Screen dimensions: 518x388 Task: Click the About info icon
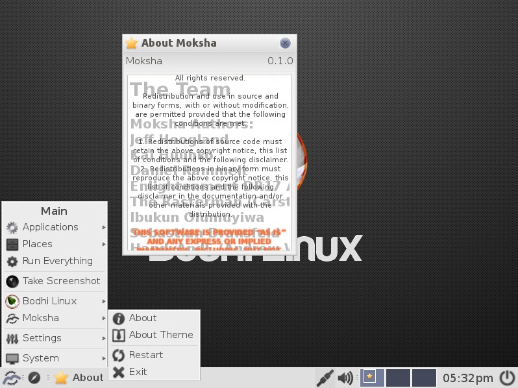119,319
